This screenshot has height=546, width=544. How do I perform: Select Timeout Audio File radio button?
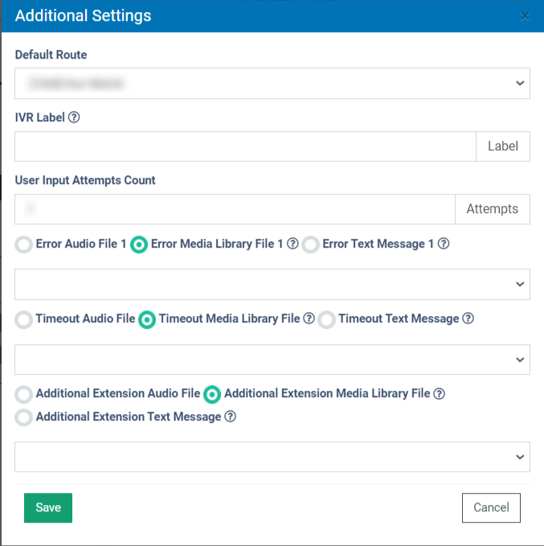point(24,320)
